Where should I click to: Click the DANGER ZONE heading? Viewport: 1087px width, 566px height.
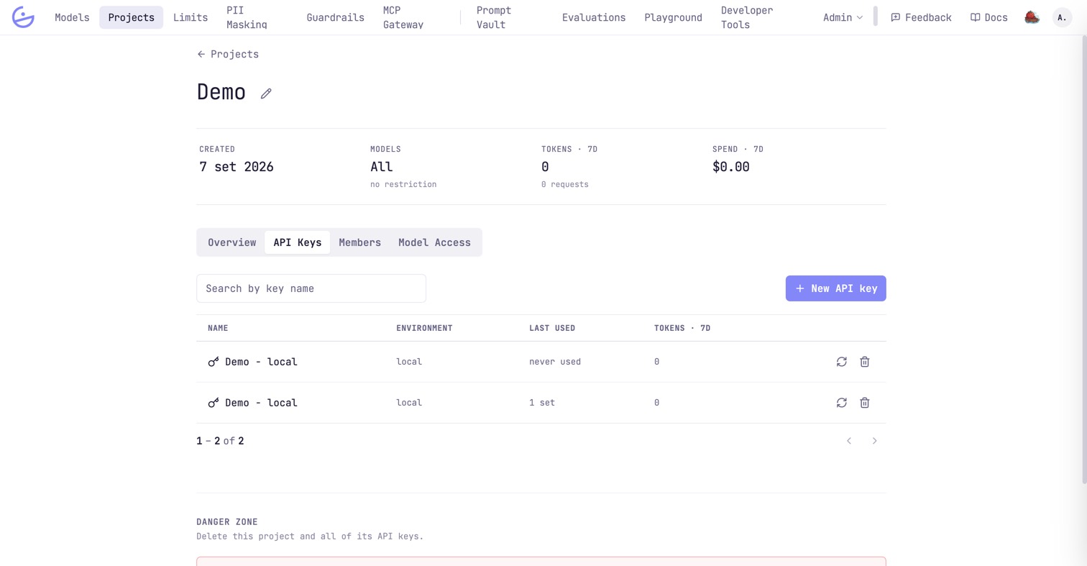coord(227,522)
